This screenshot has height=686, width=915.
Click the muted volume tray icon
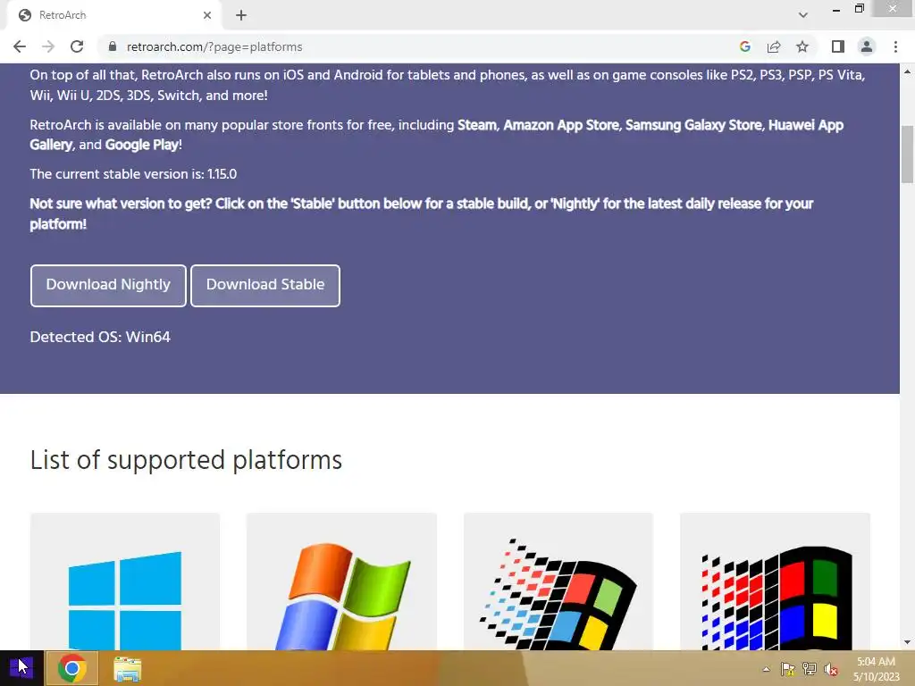[831, 669]
